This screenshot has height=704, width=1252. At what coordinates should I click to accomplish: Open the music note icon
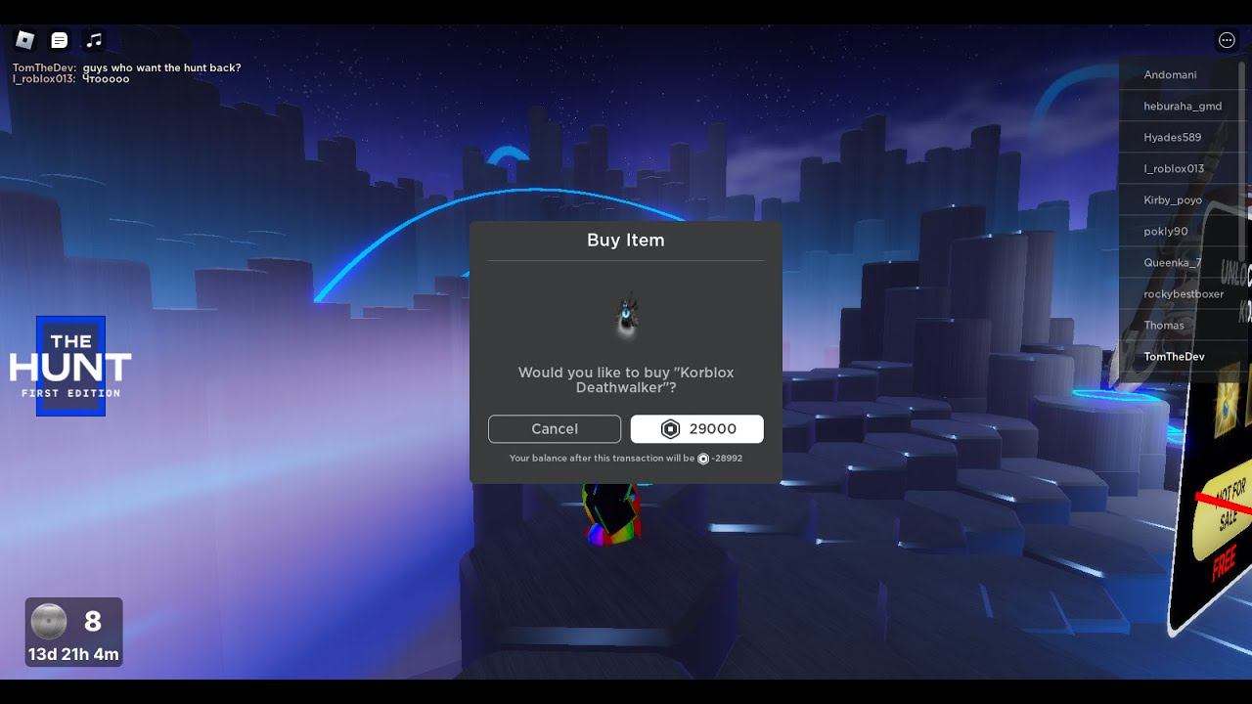click(x=94, y=40)
